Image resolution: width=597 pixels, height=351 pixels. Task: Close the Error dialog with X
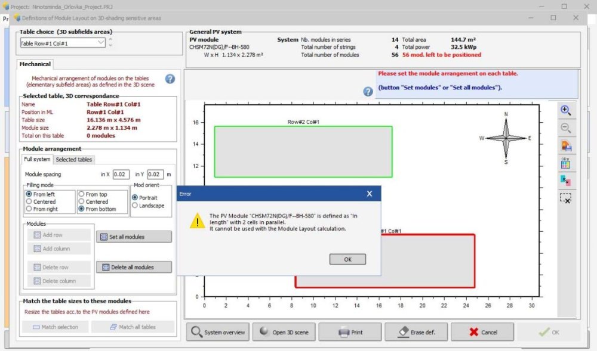click(370, 194)
